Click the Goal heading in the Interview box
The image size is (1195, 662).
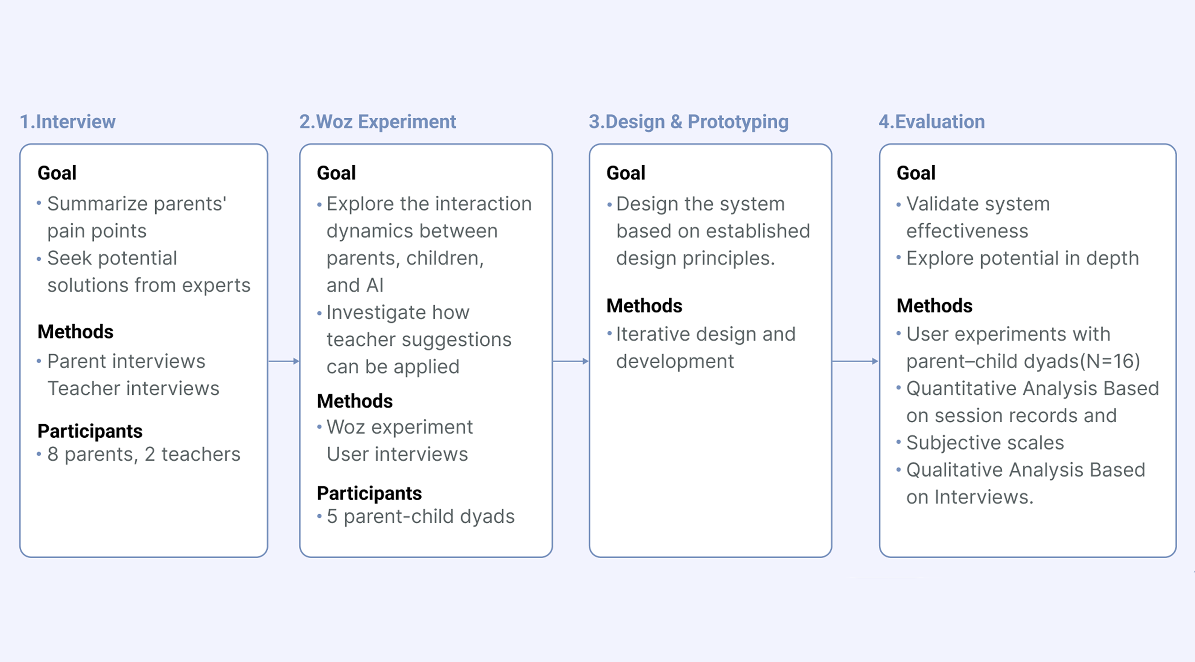coord(57,173)
